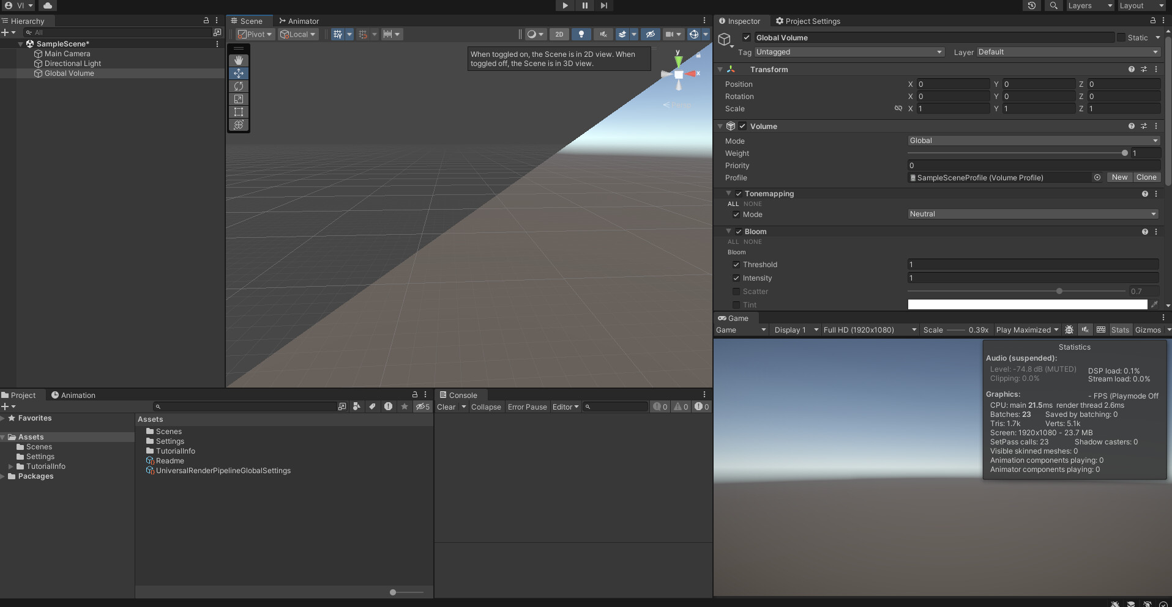Toggle scene visibility eye icon
The image size is (1172, 607).
[x=650, y=34]
